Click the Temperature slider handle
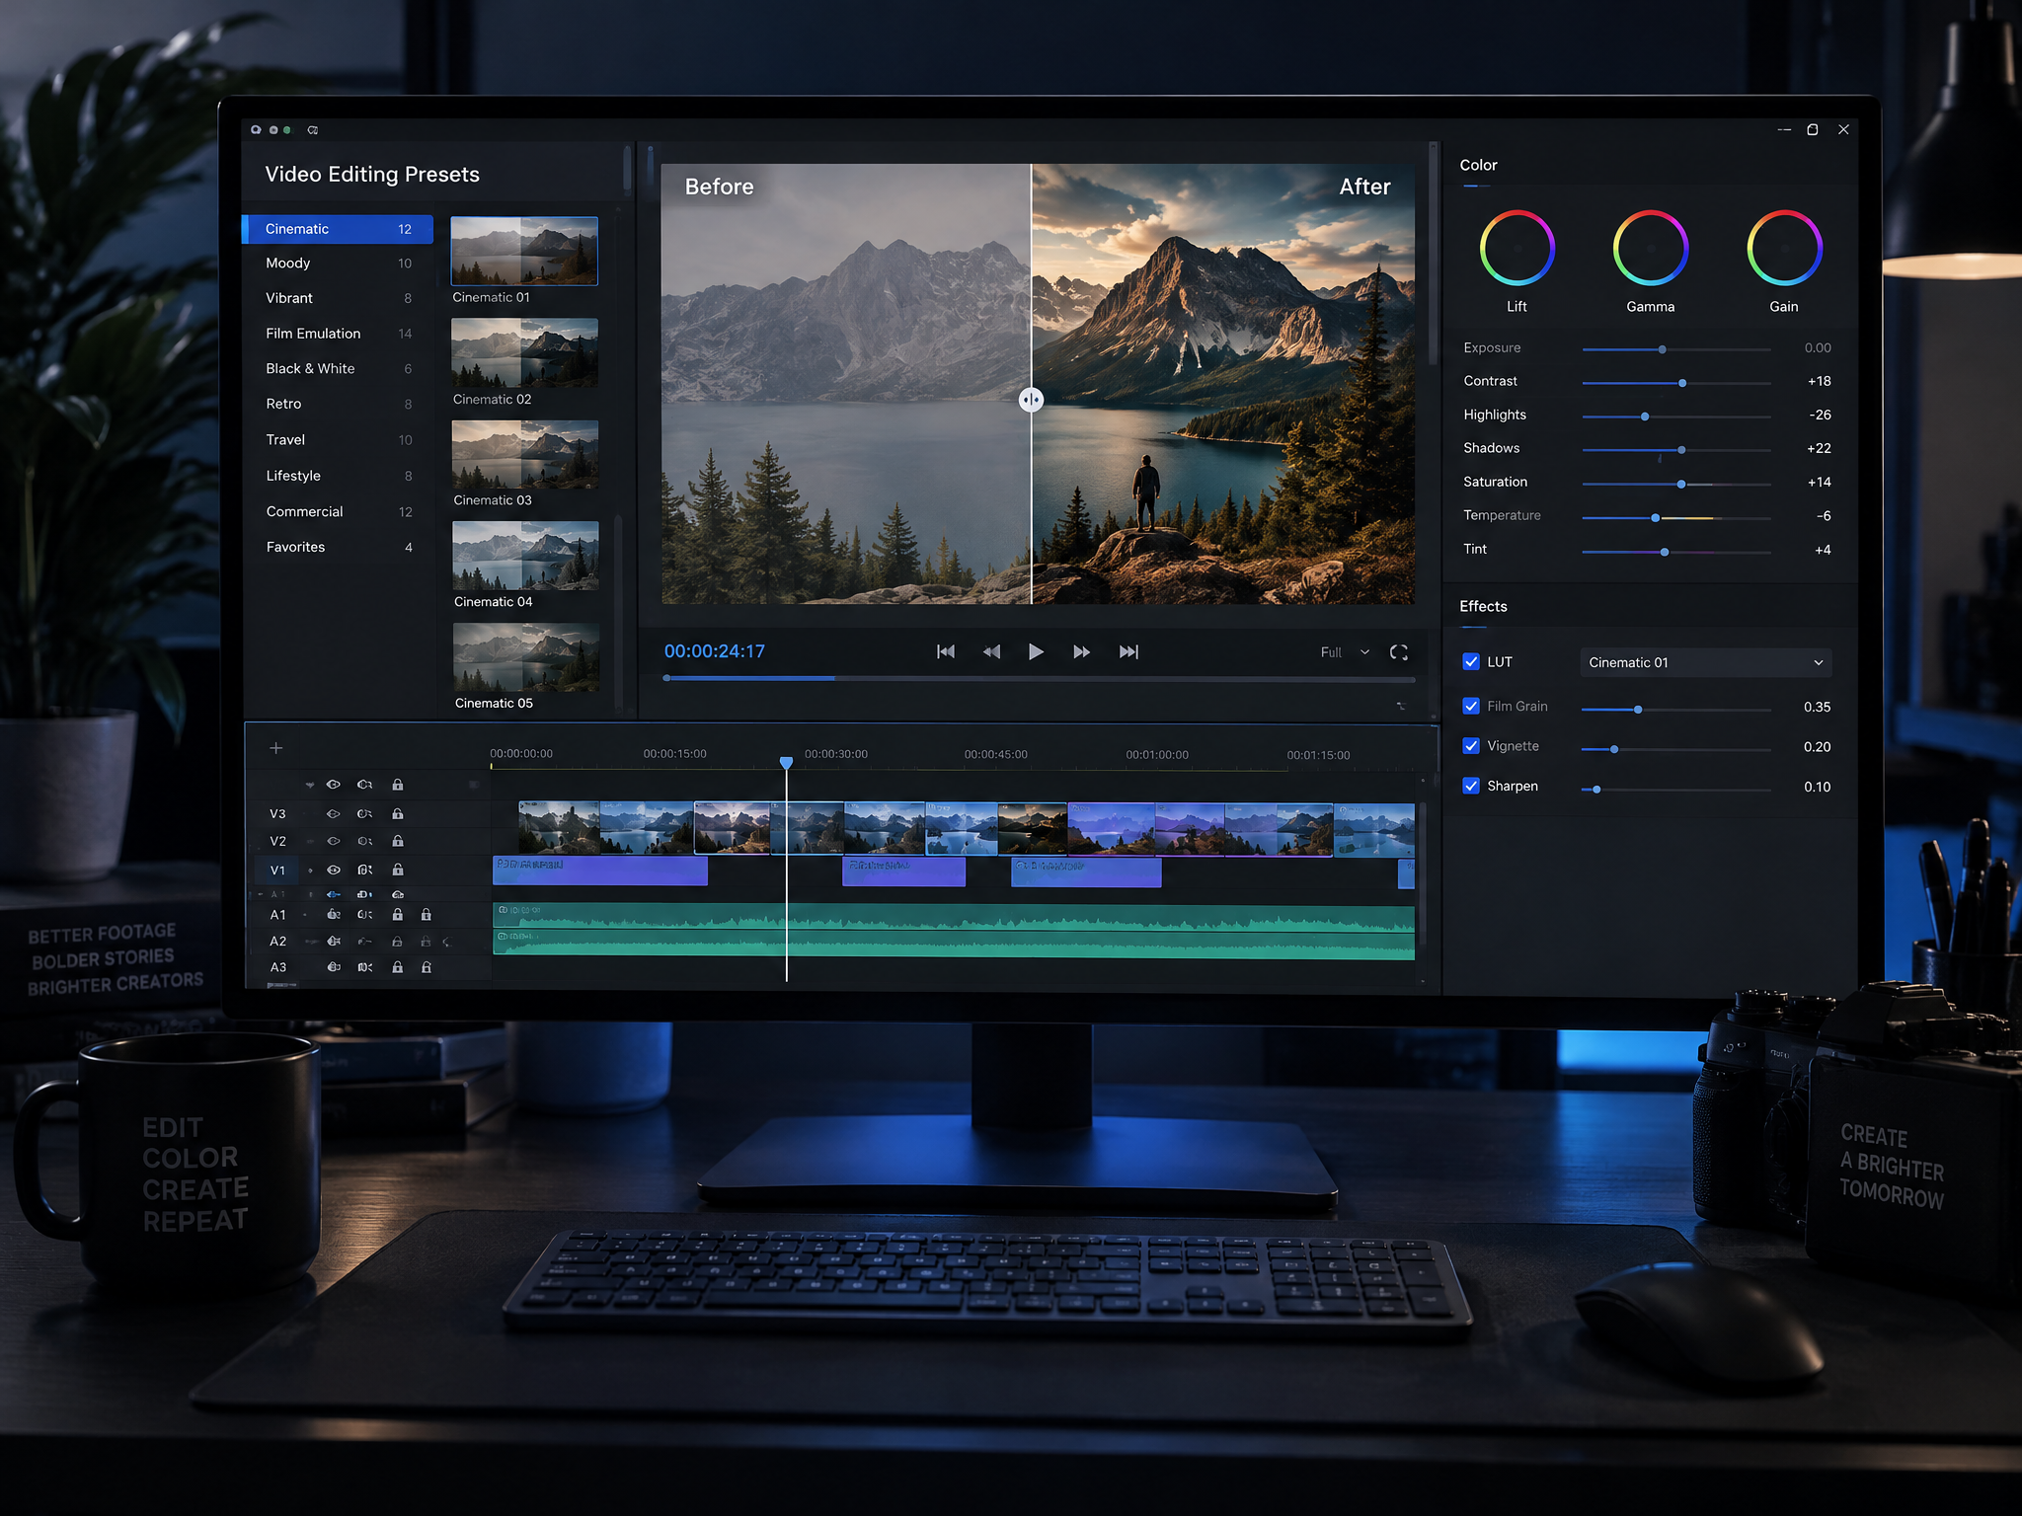 point(1656,518)
